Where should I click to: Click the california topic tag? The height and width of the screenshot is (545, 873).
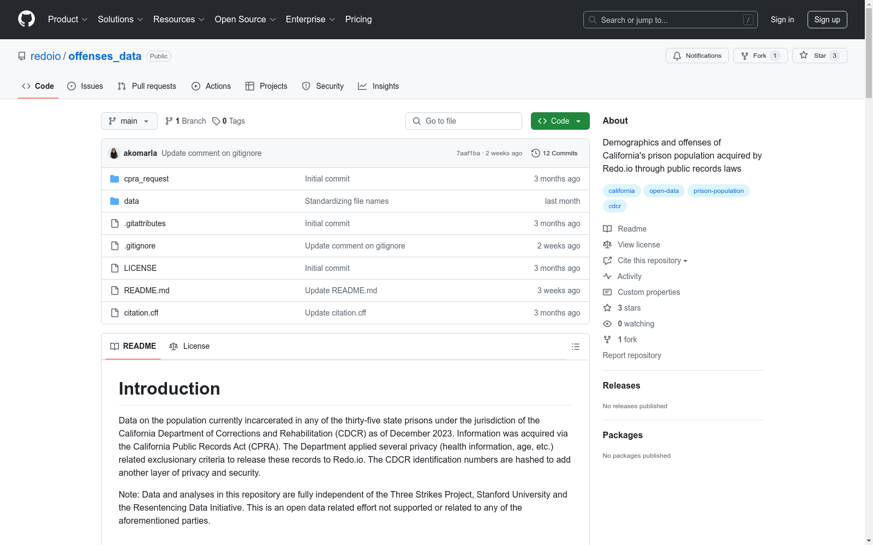coord(621,191)
